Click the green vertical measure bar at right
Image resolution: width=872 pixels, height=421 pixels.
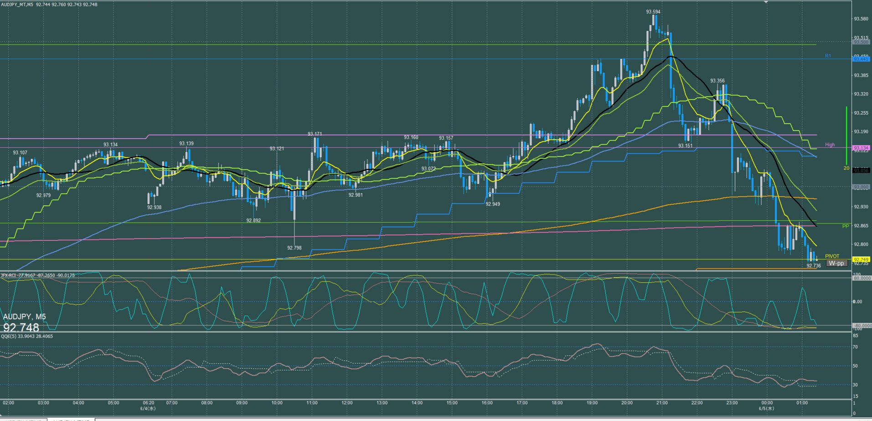point(846,135)
